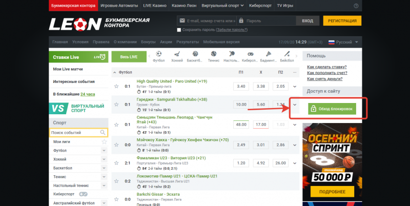Expand Теннис in sidebar sport list

tap(105, 177)
